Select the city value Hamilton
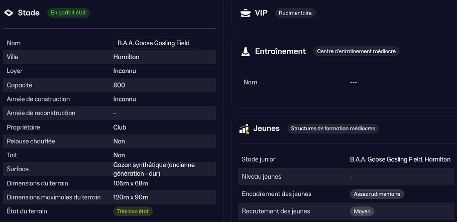Screen dimensions: 457x222 127,57
